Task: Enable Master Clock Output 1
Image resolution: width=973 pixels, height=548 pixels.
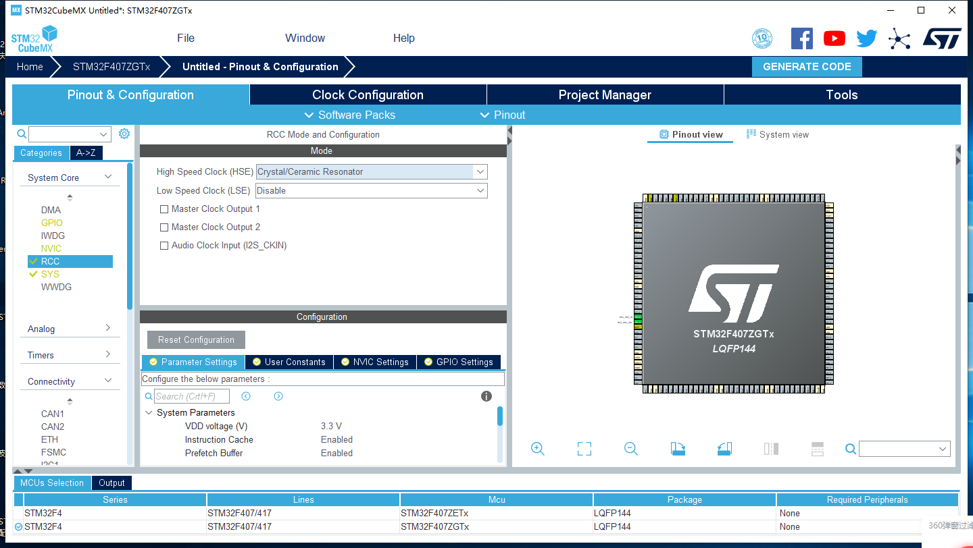Action: (x=164, y=209)
